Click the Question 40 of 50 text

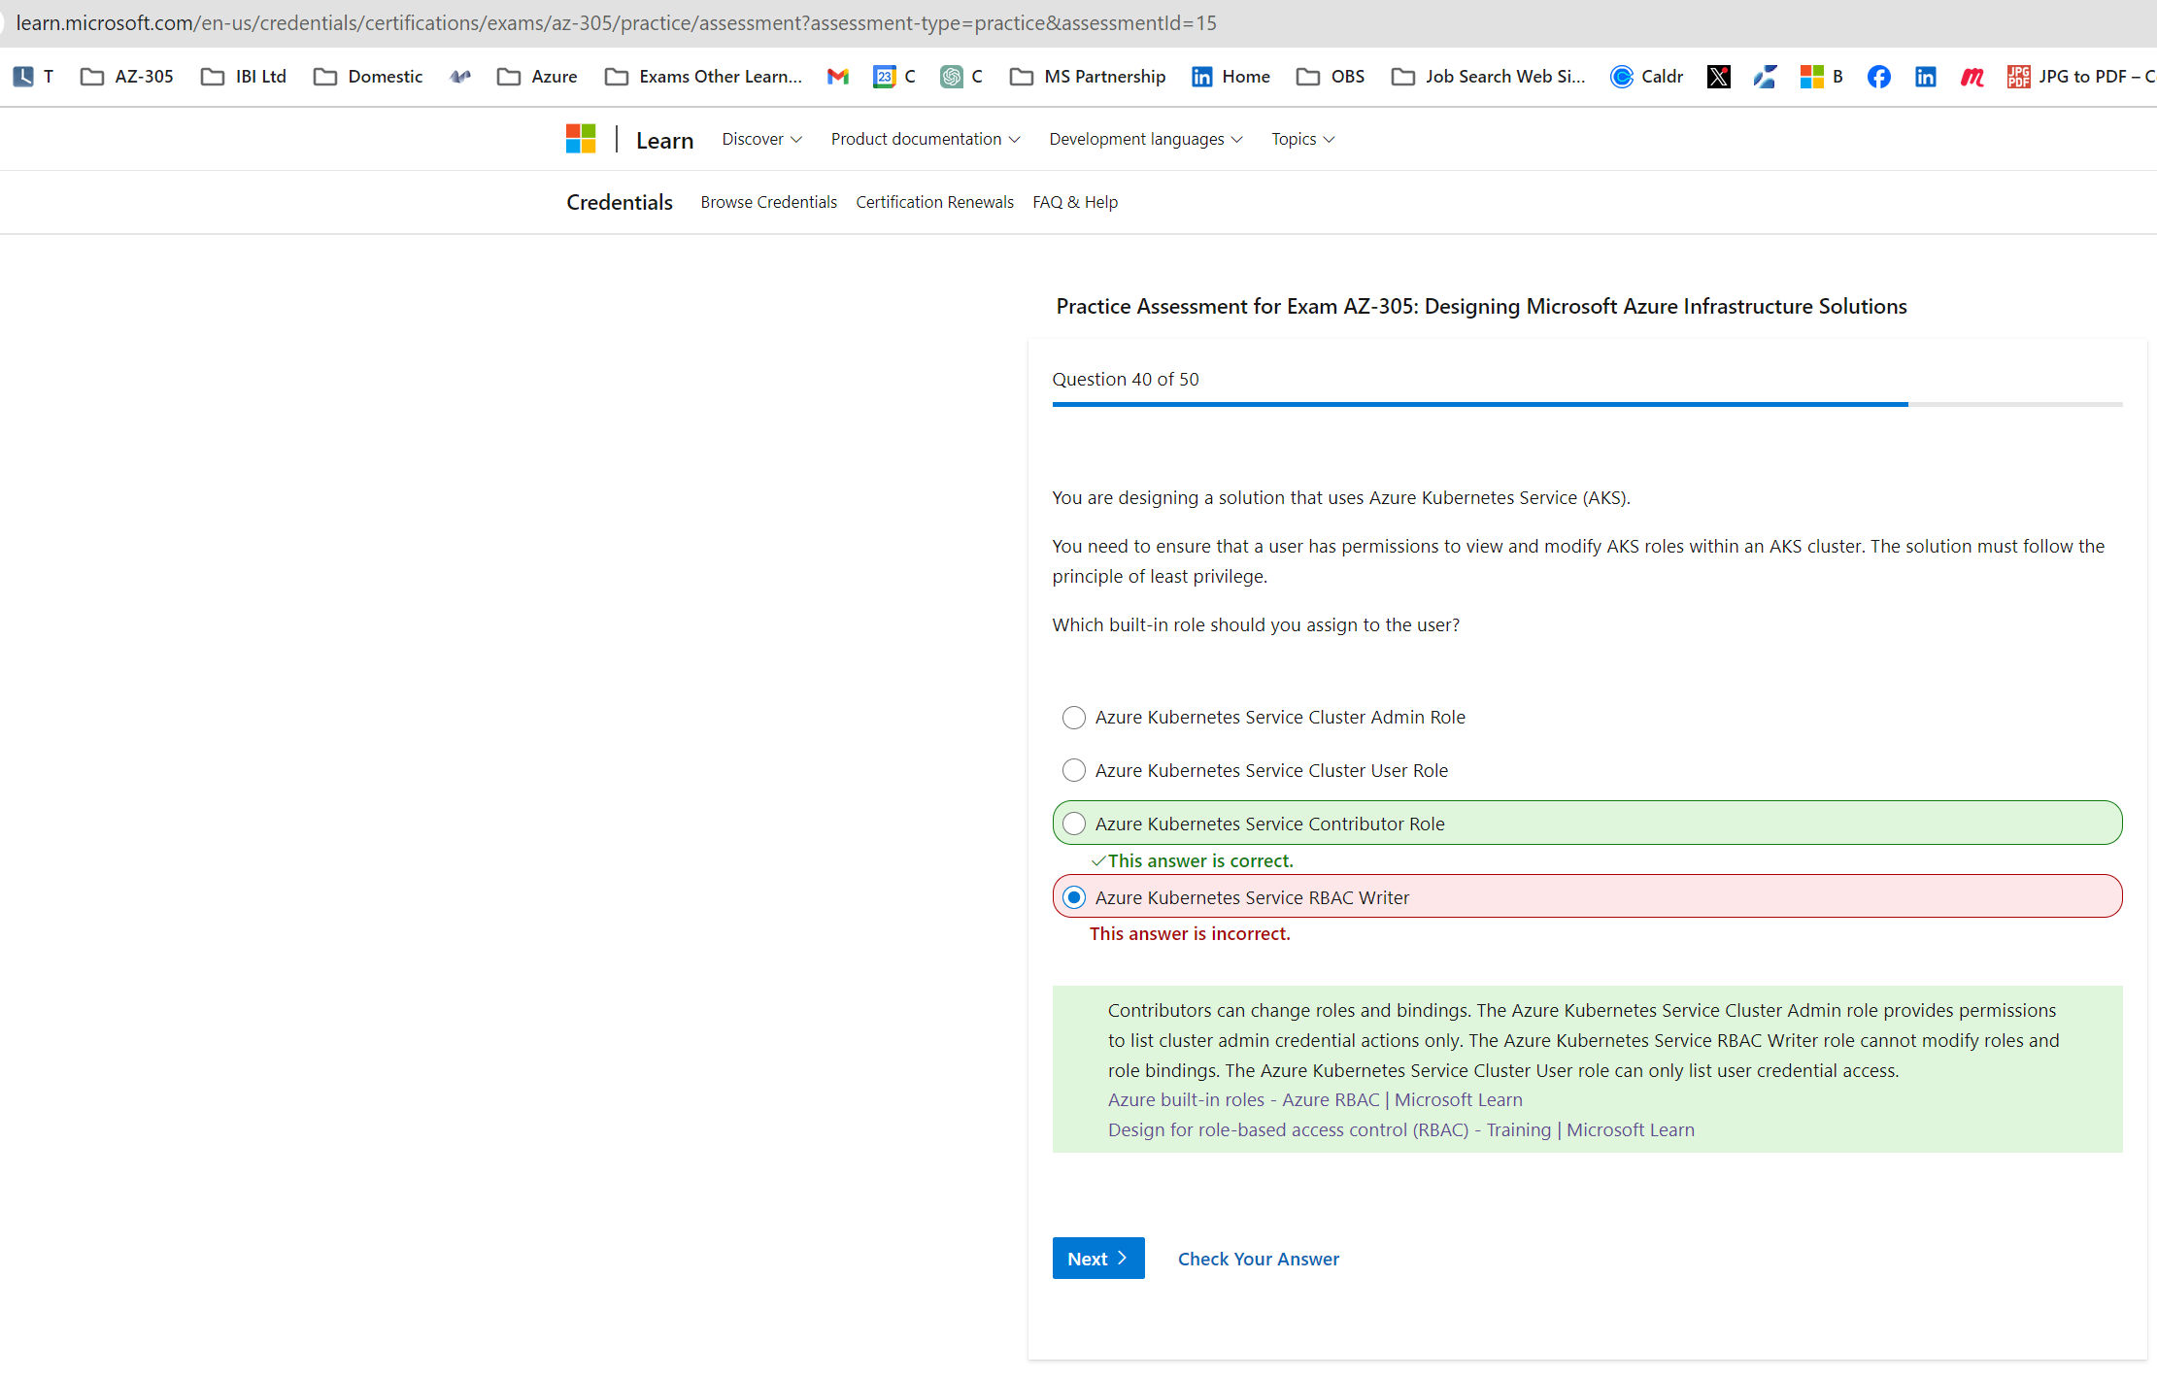[x=1126, y=379]
